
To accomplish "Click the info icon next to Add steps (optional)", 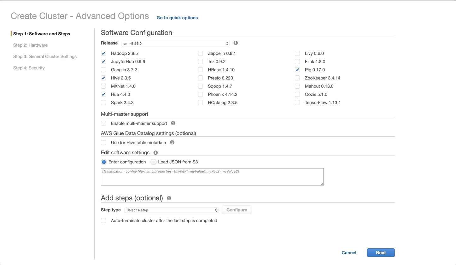I will 169,198.
